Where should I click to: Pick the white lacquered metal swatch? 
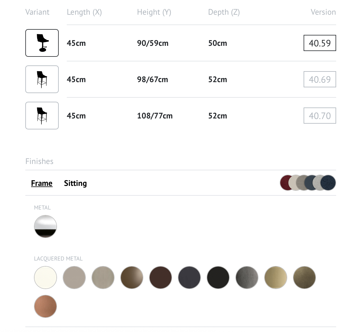click(x=45, y=278)
